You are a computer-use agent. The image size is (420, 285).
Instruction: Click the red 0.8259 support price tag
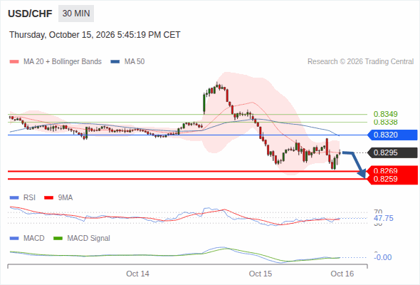pos(392,180)
